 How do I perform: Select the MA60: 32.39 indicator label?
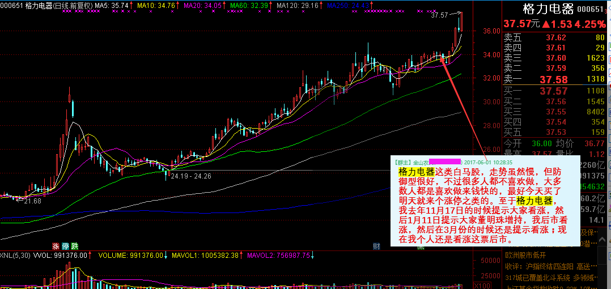coord(251,6)
